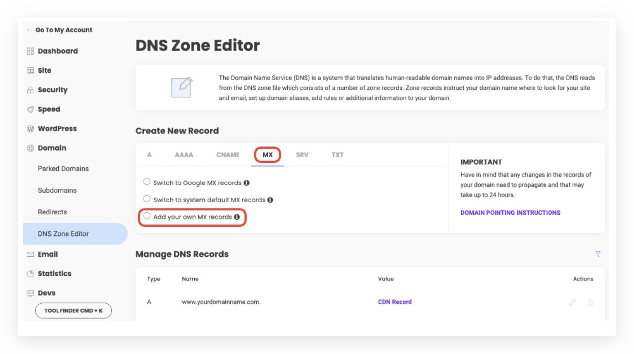634x354 pixels.
Task: Switch to the CNAME record tab
Action: 228,155
